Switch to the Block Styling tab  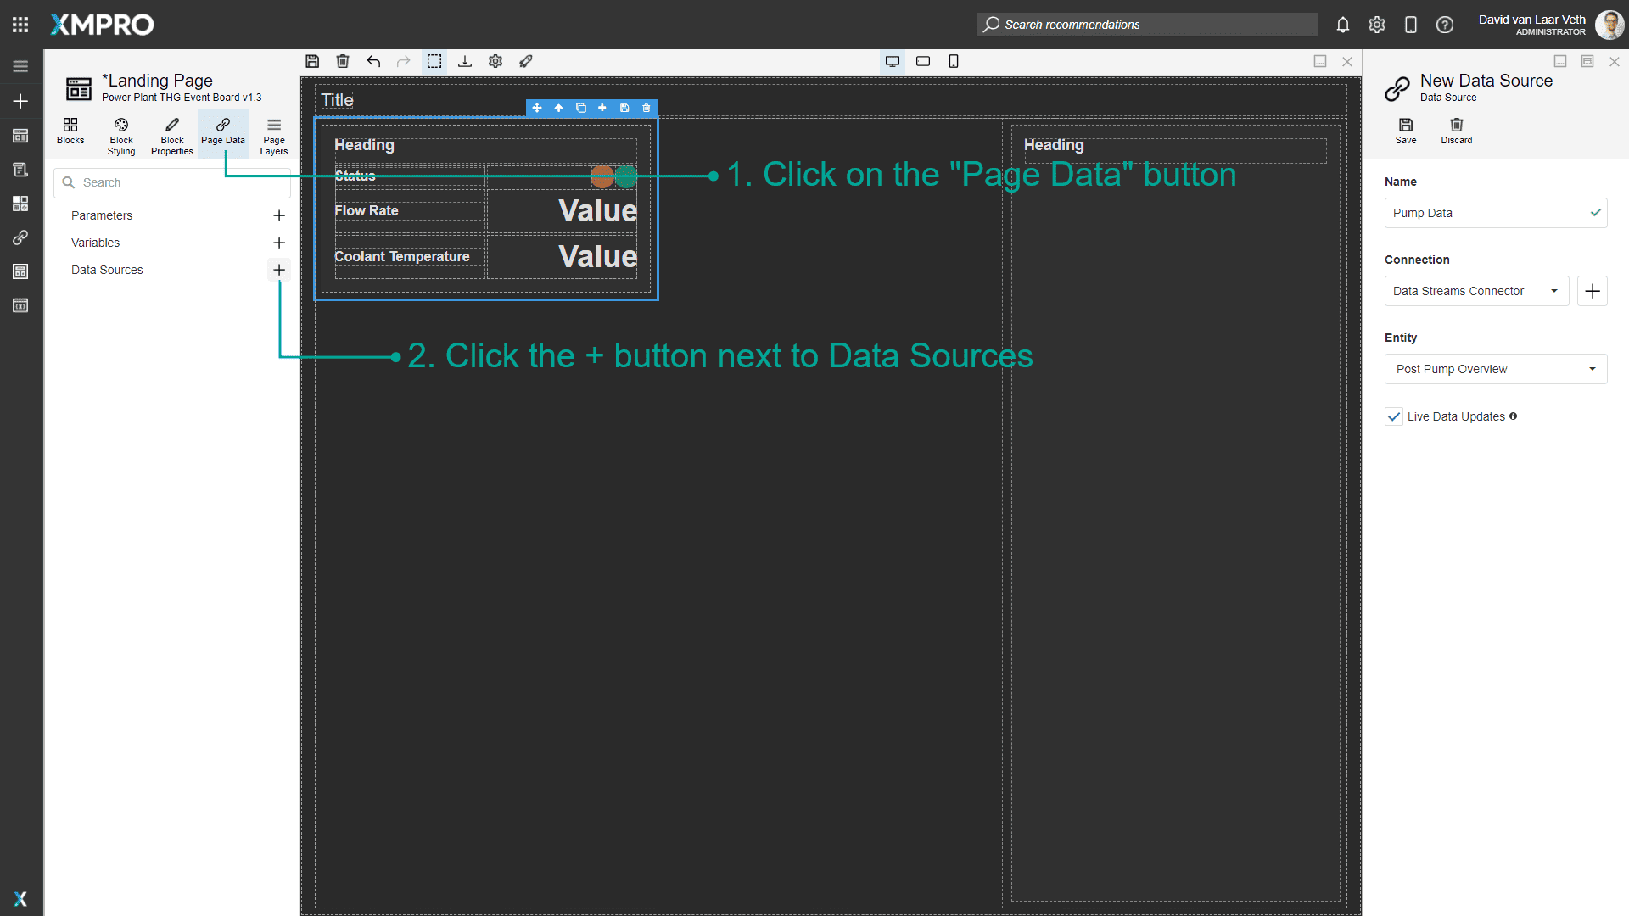(x=121, y=135)
